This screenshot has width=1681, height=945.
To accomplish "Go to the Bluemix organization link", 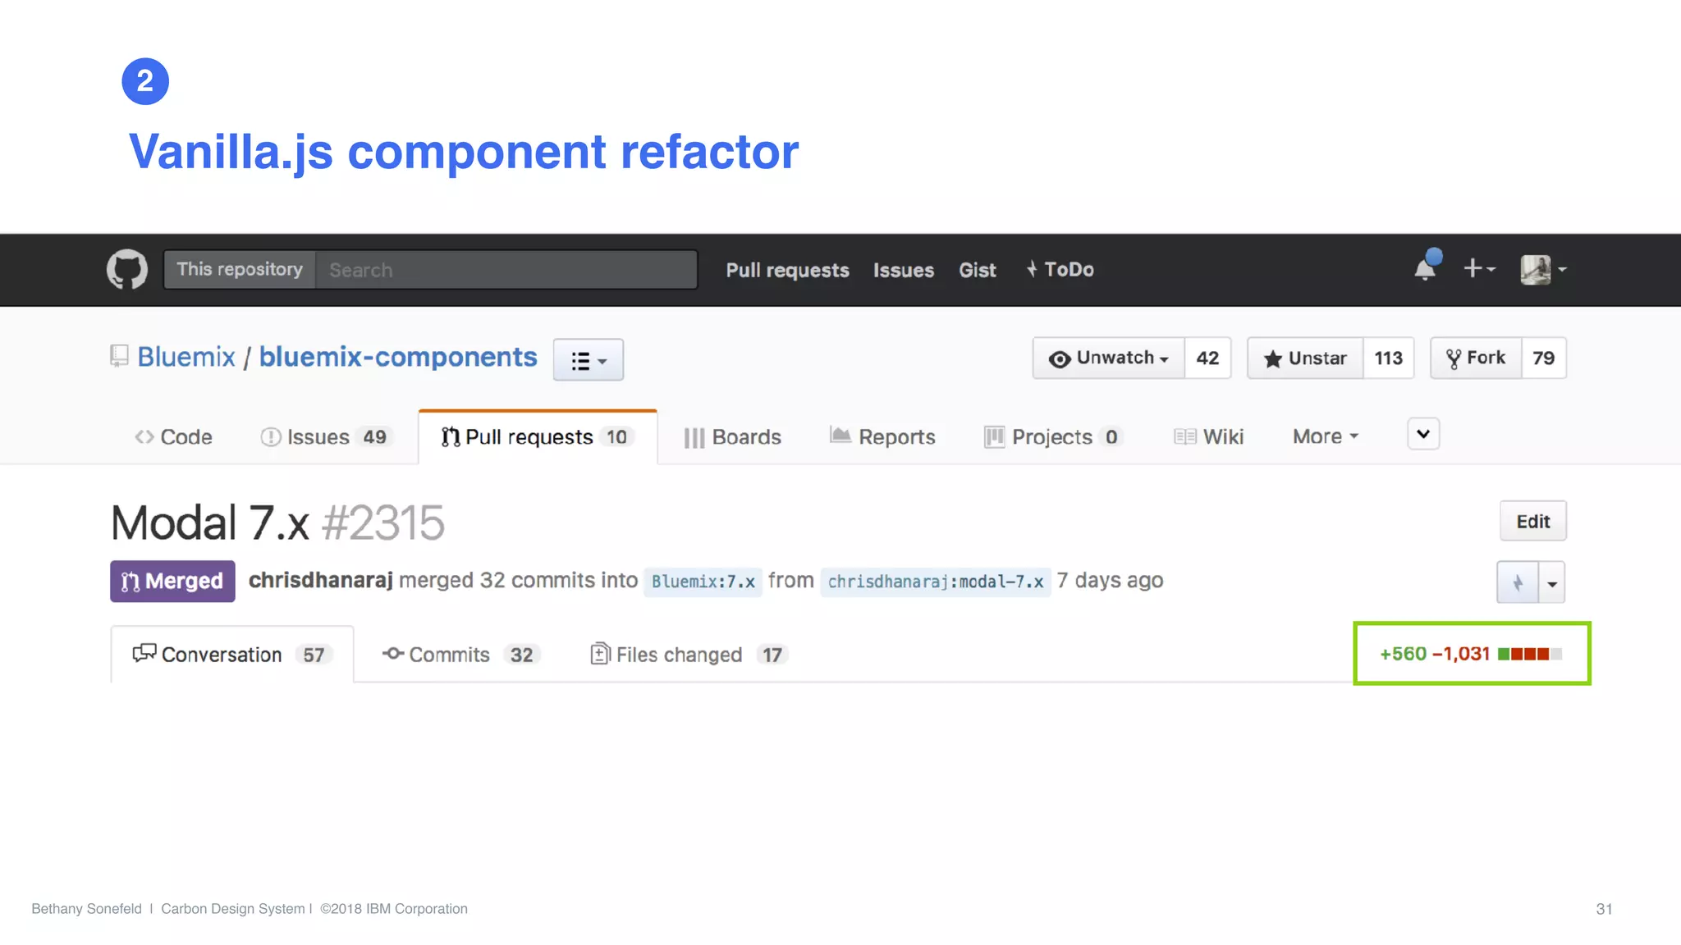I will (x=186, y=357).
